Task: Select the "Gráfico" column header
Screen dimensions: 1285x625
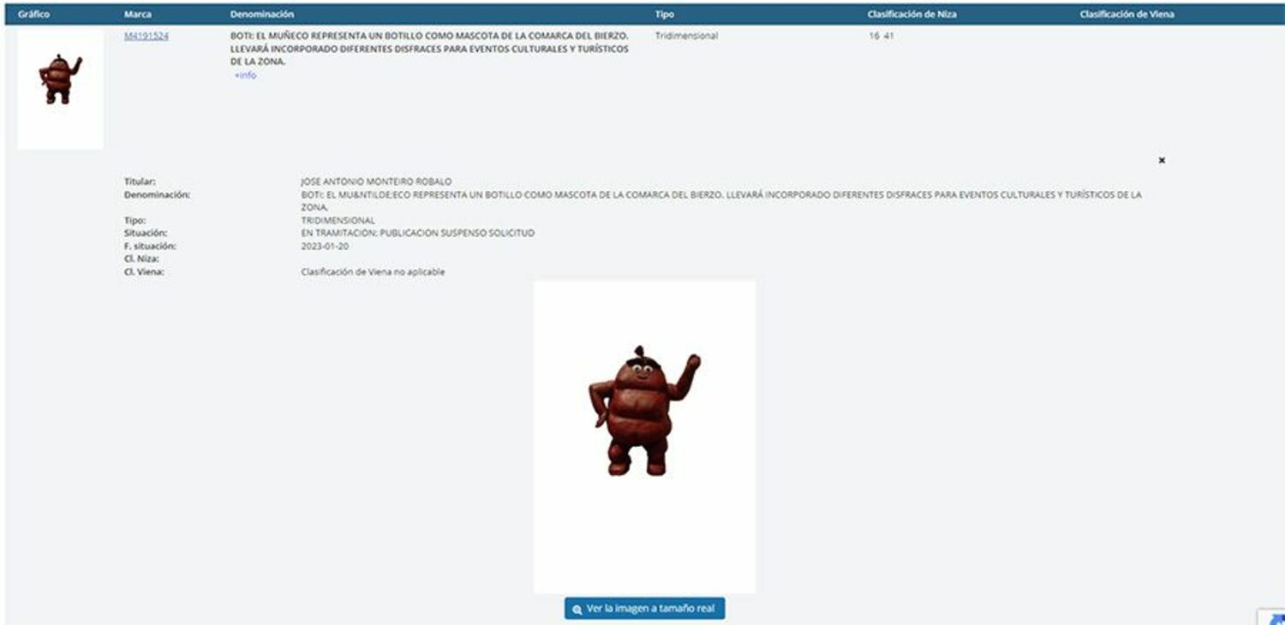Action: click(33, 15)
